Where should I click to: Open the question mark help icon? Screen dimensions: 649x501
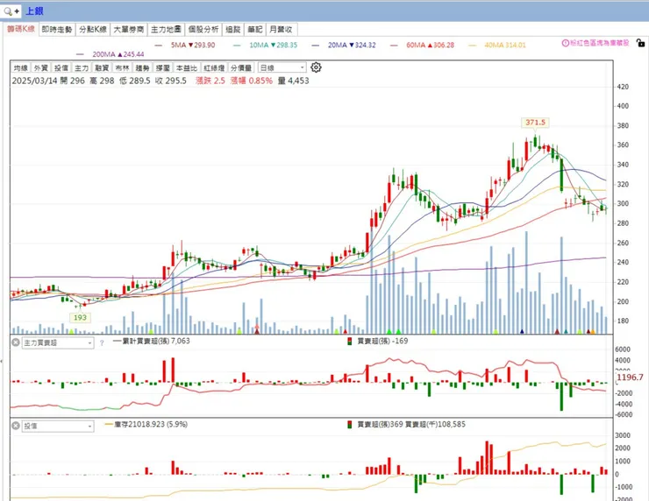[102, 342]
